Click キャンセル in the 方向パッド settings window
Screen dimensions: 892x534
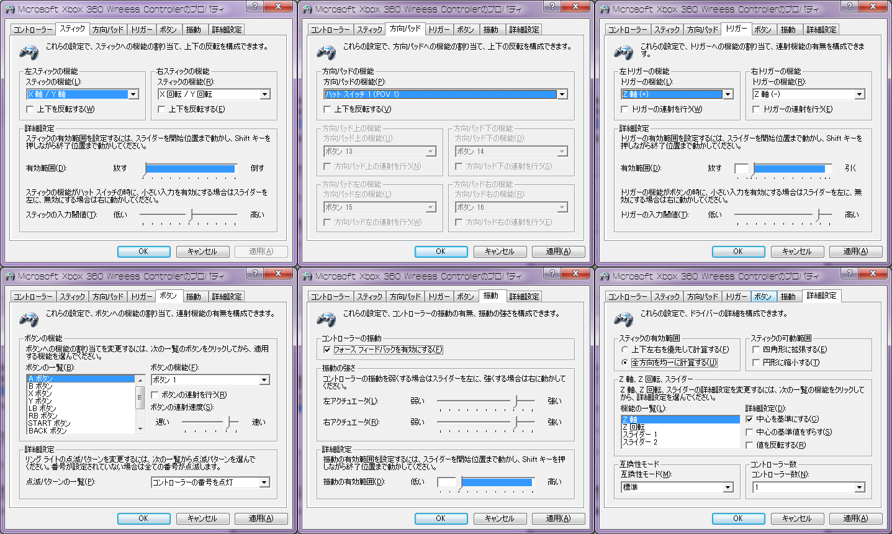(500, 251)
